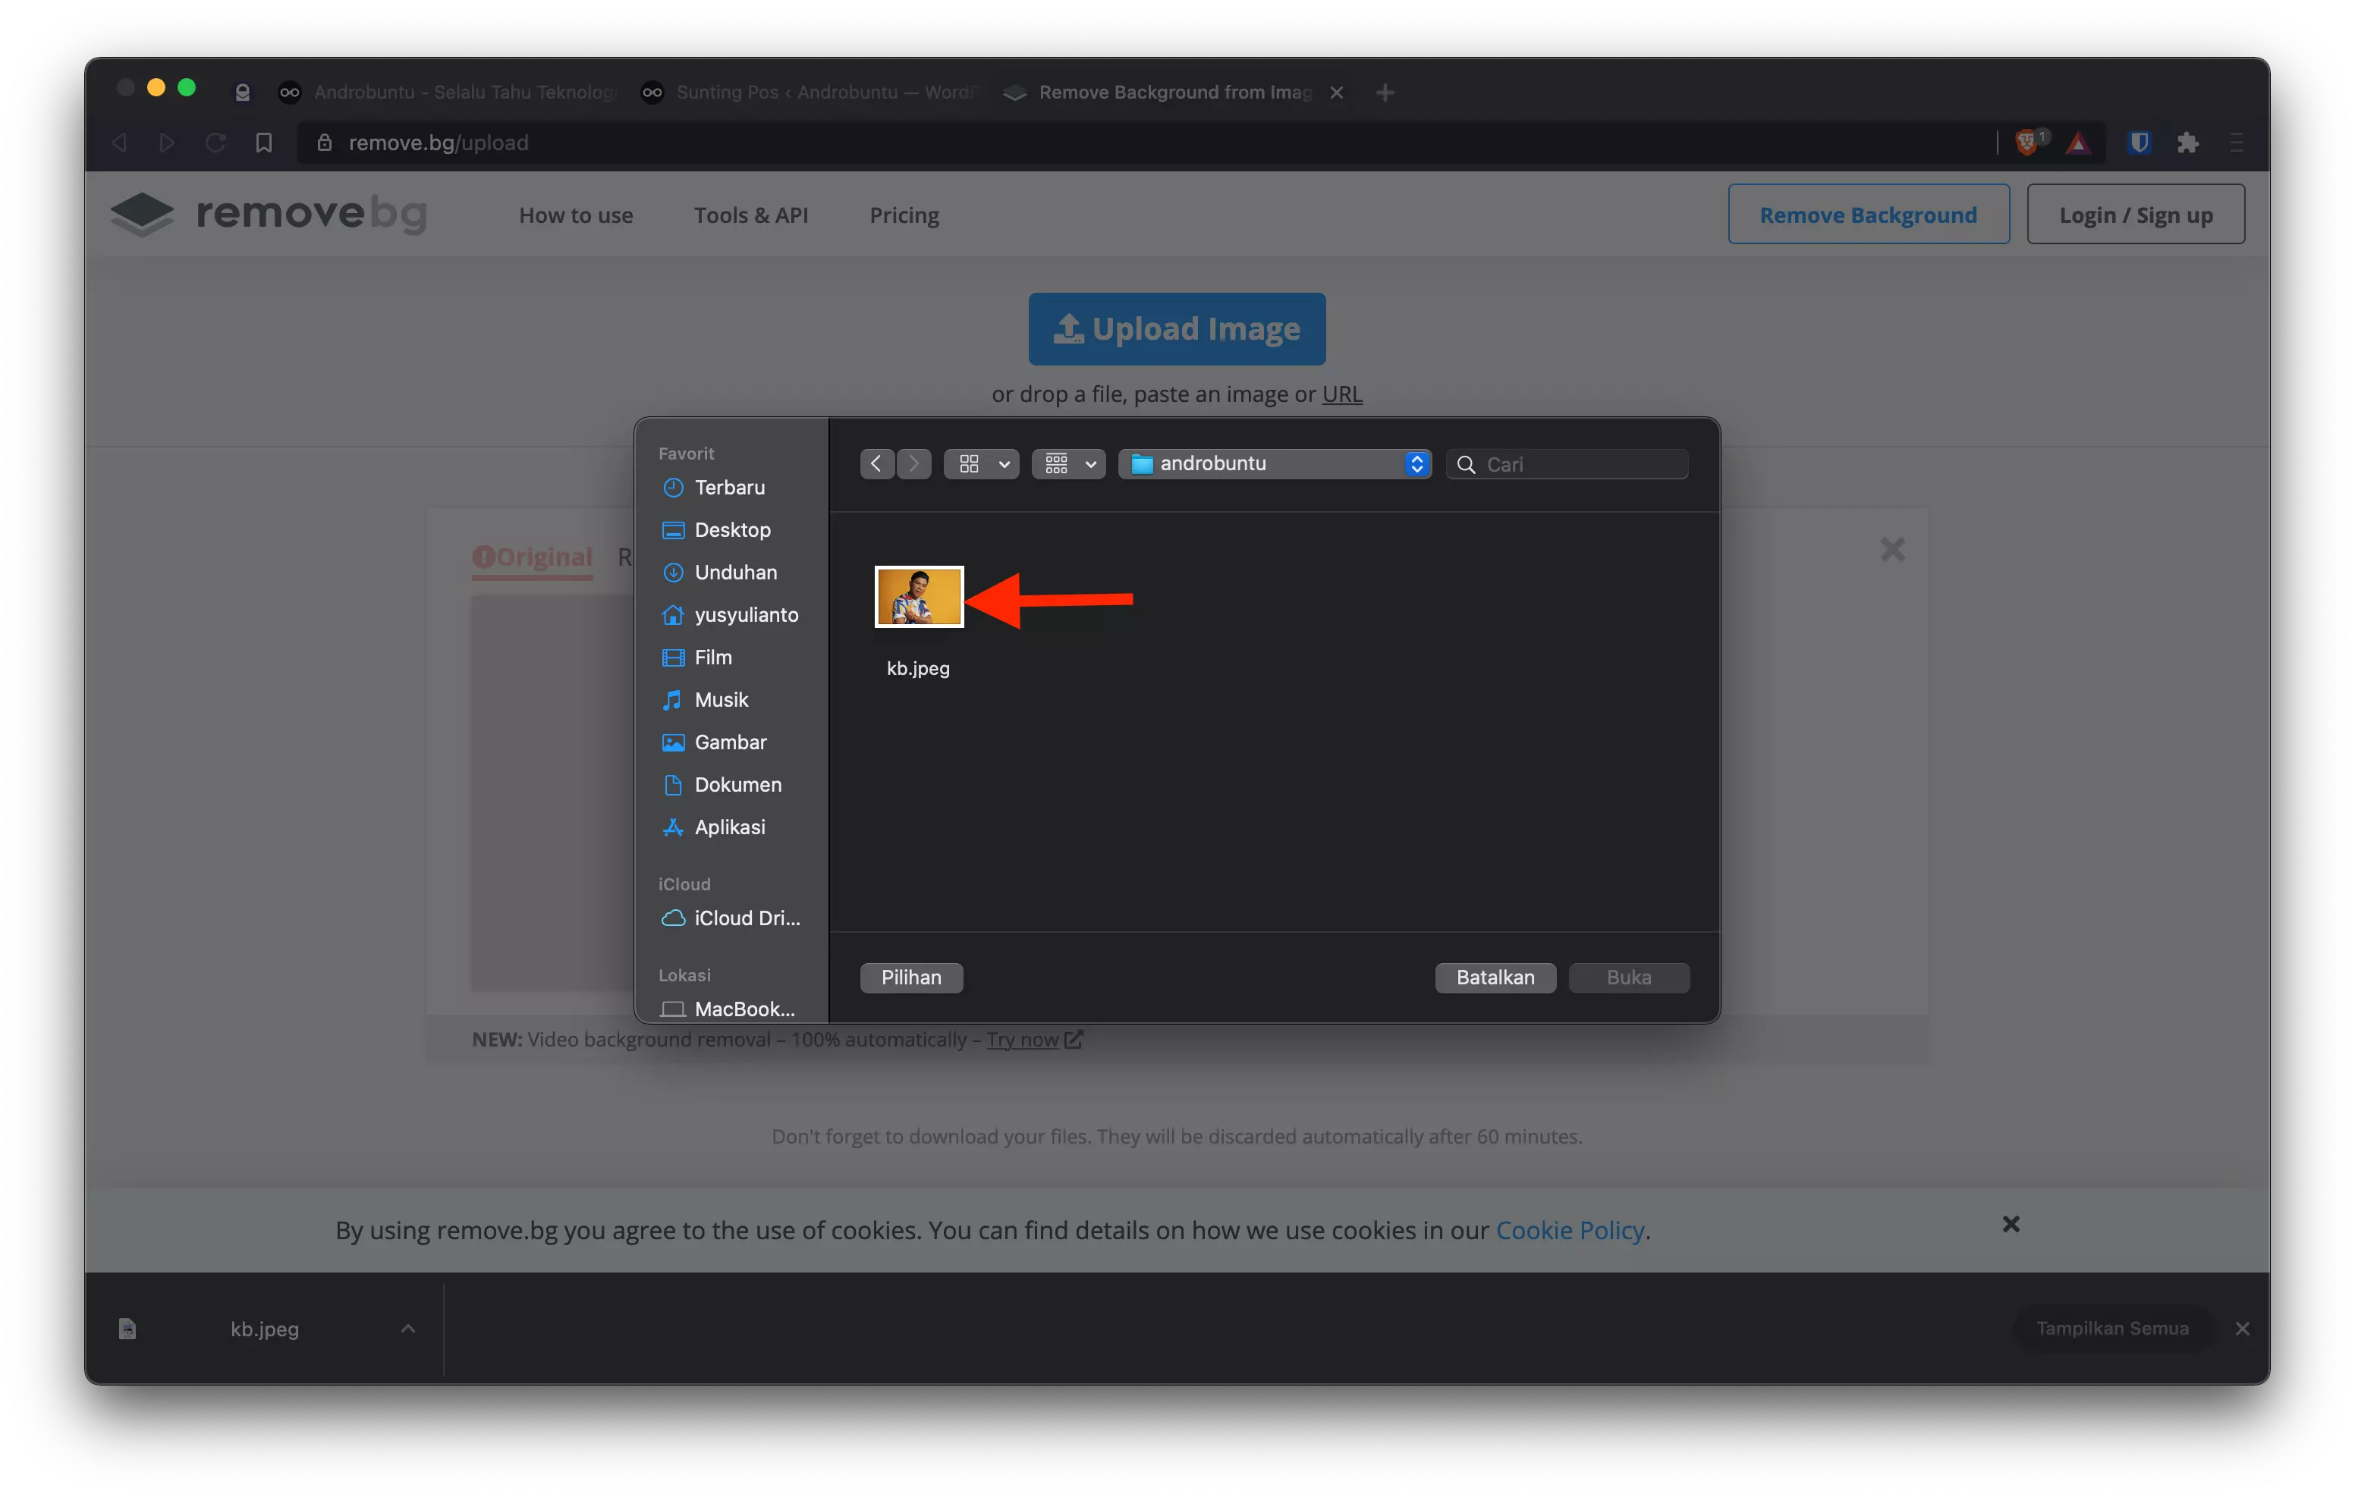Open the extensions puzzle icon
Viewport: 2355px width, 1497px height.
(x=2188, y=143)
